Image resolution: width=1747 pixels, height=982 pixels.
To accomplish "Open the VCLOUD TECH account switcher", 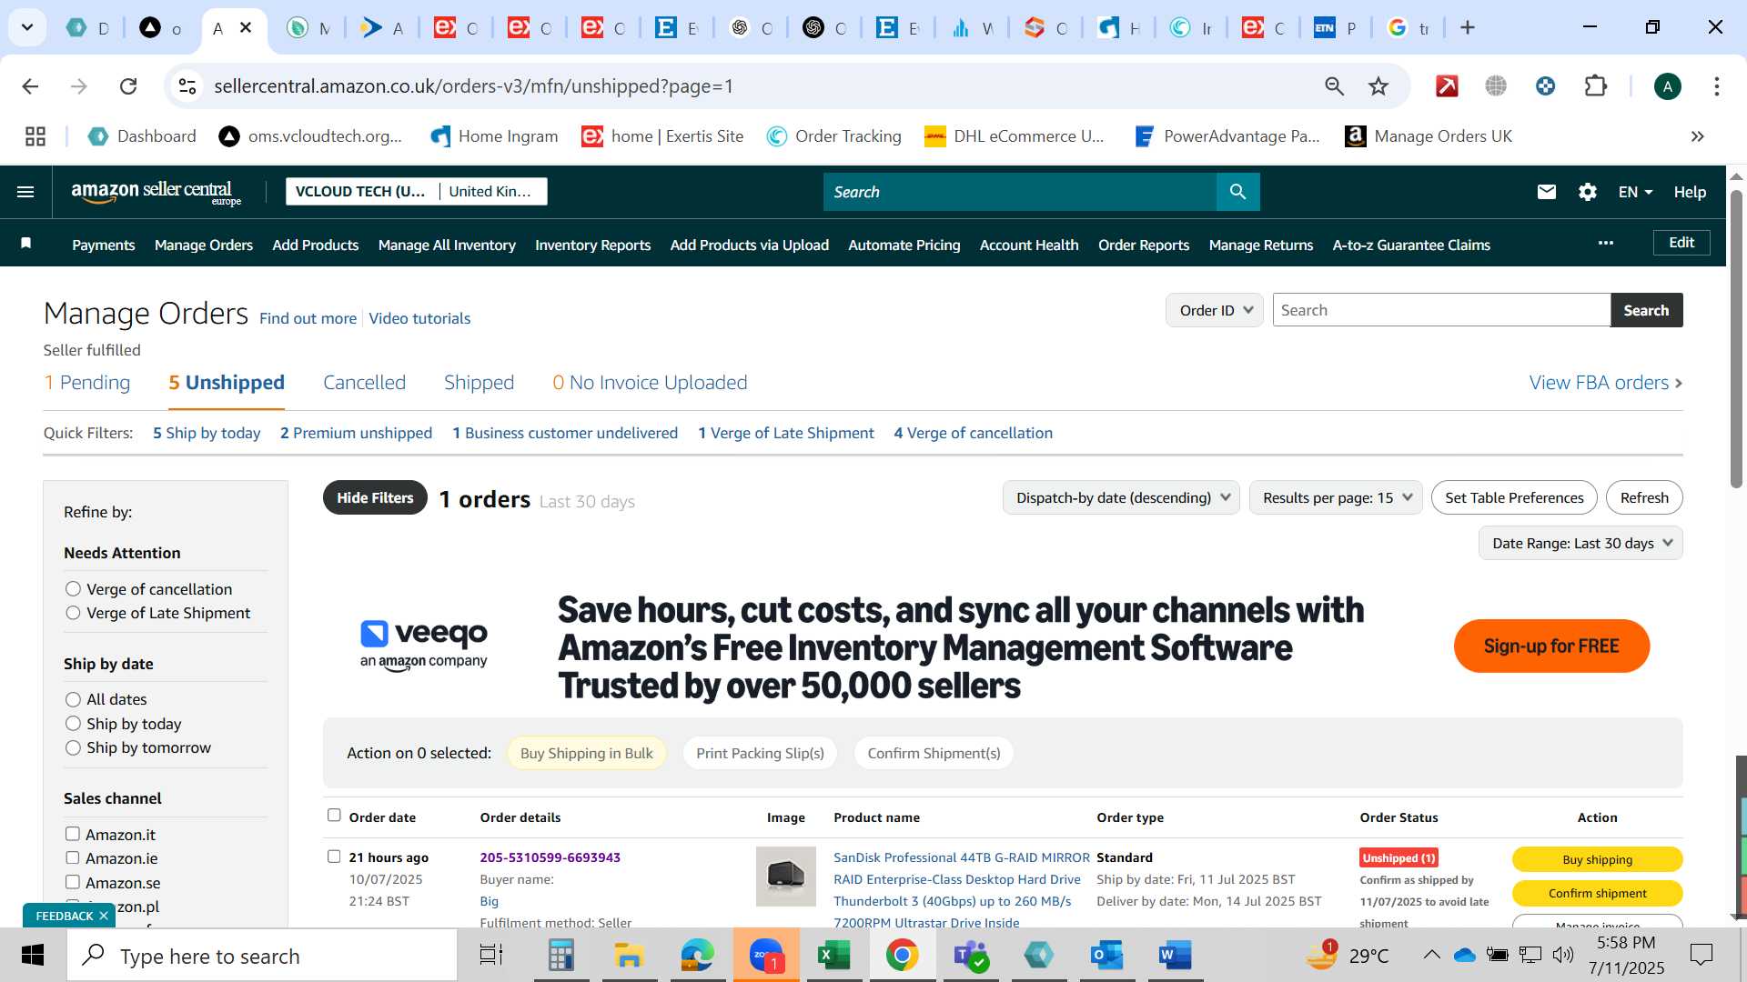I will point(417,191).
